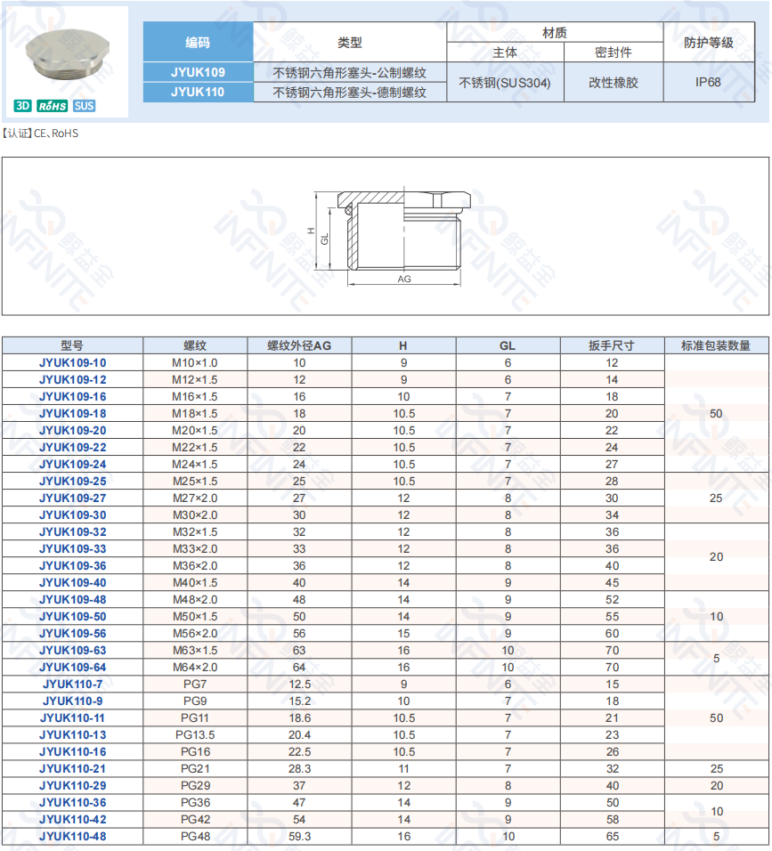The height and width of the screenshot is (851, 772).
Task: Click the H dimension label in drawing
Action: click(x=311, y=231)
